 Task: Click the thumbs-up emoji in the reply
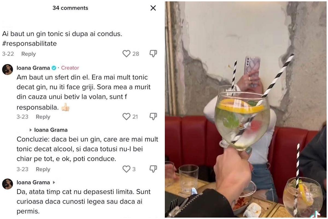[x=65, y=107]
